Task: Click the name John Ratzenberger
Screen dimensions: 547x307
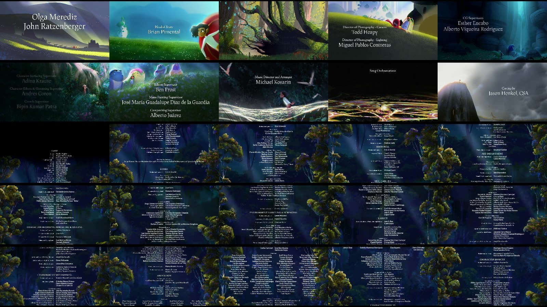Action: pyautogui.click(x=54, y=26)
